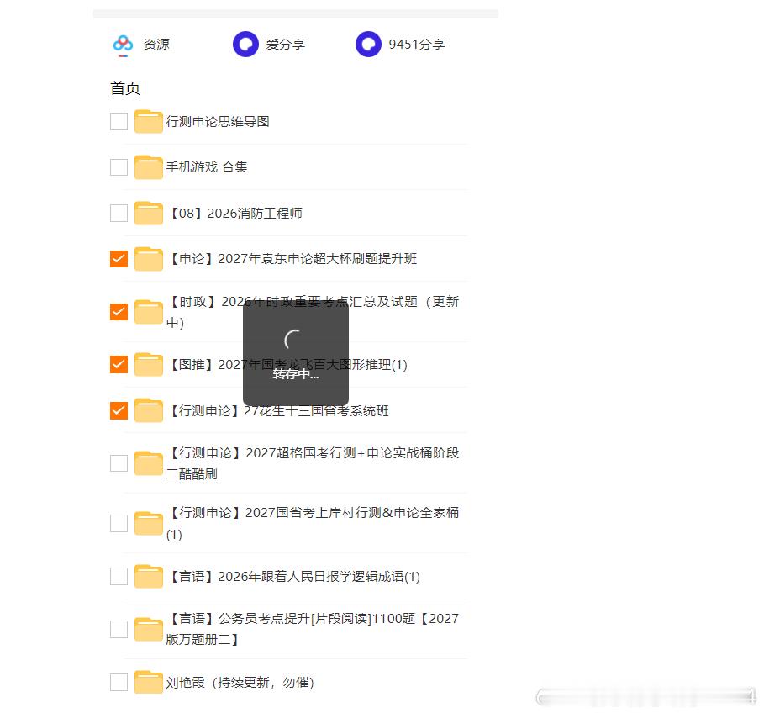Click the folder icon for 刘艳霞（持续更新，勿催）

[x=149, y=682]
